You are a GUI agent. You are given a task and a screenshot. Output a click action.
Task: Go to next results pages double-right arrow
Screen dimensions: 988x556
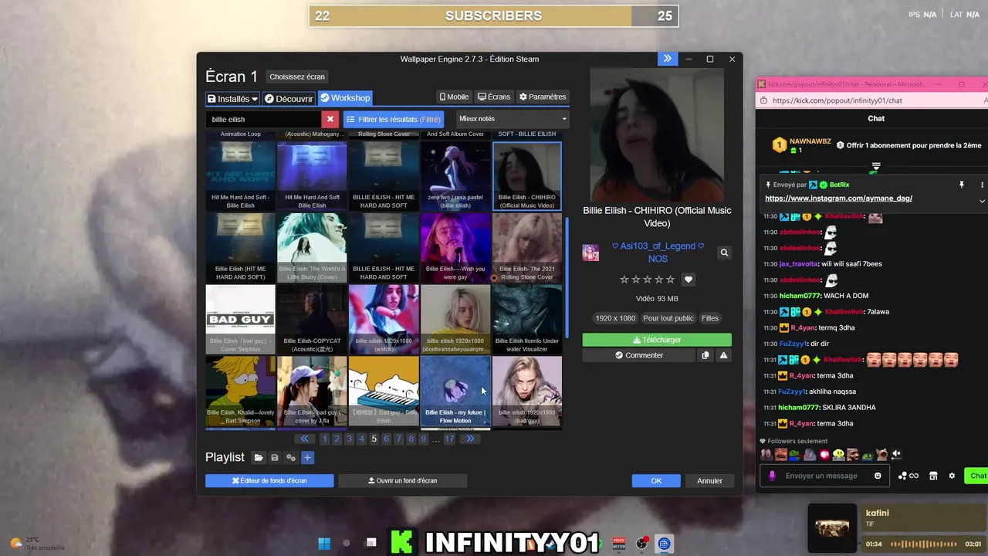coord(470,439)
